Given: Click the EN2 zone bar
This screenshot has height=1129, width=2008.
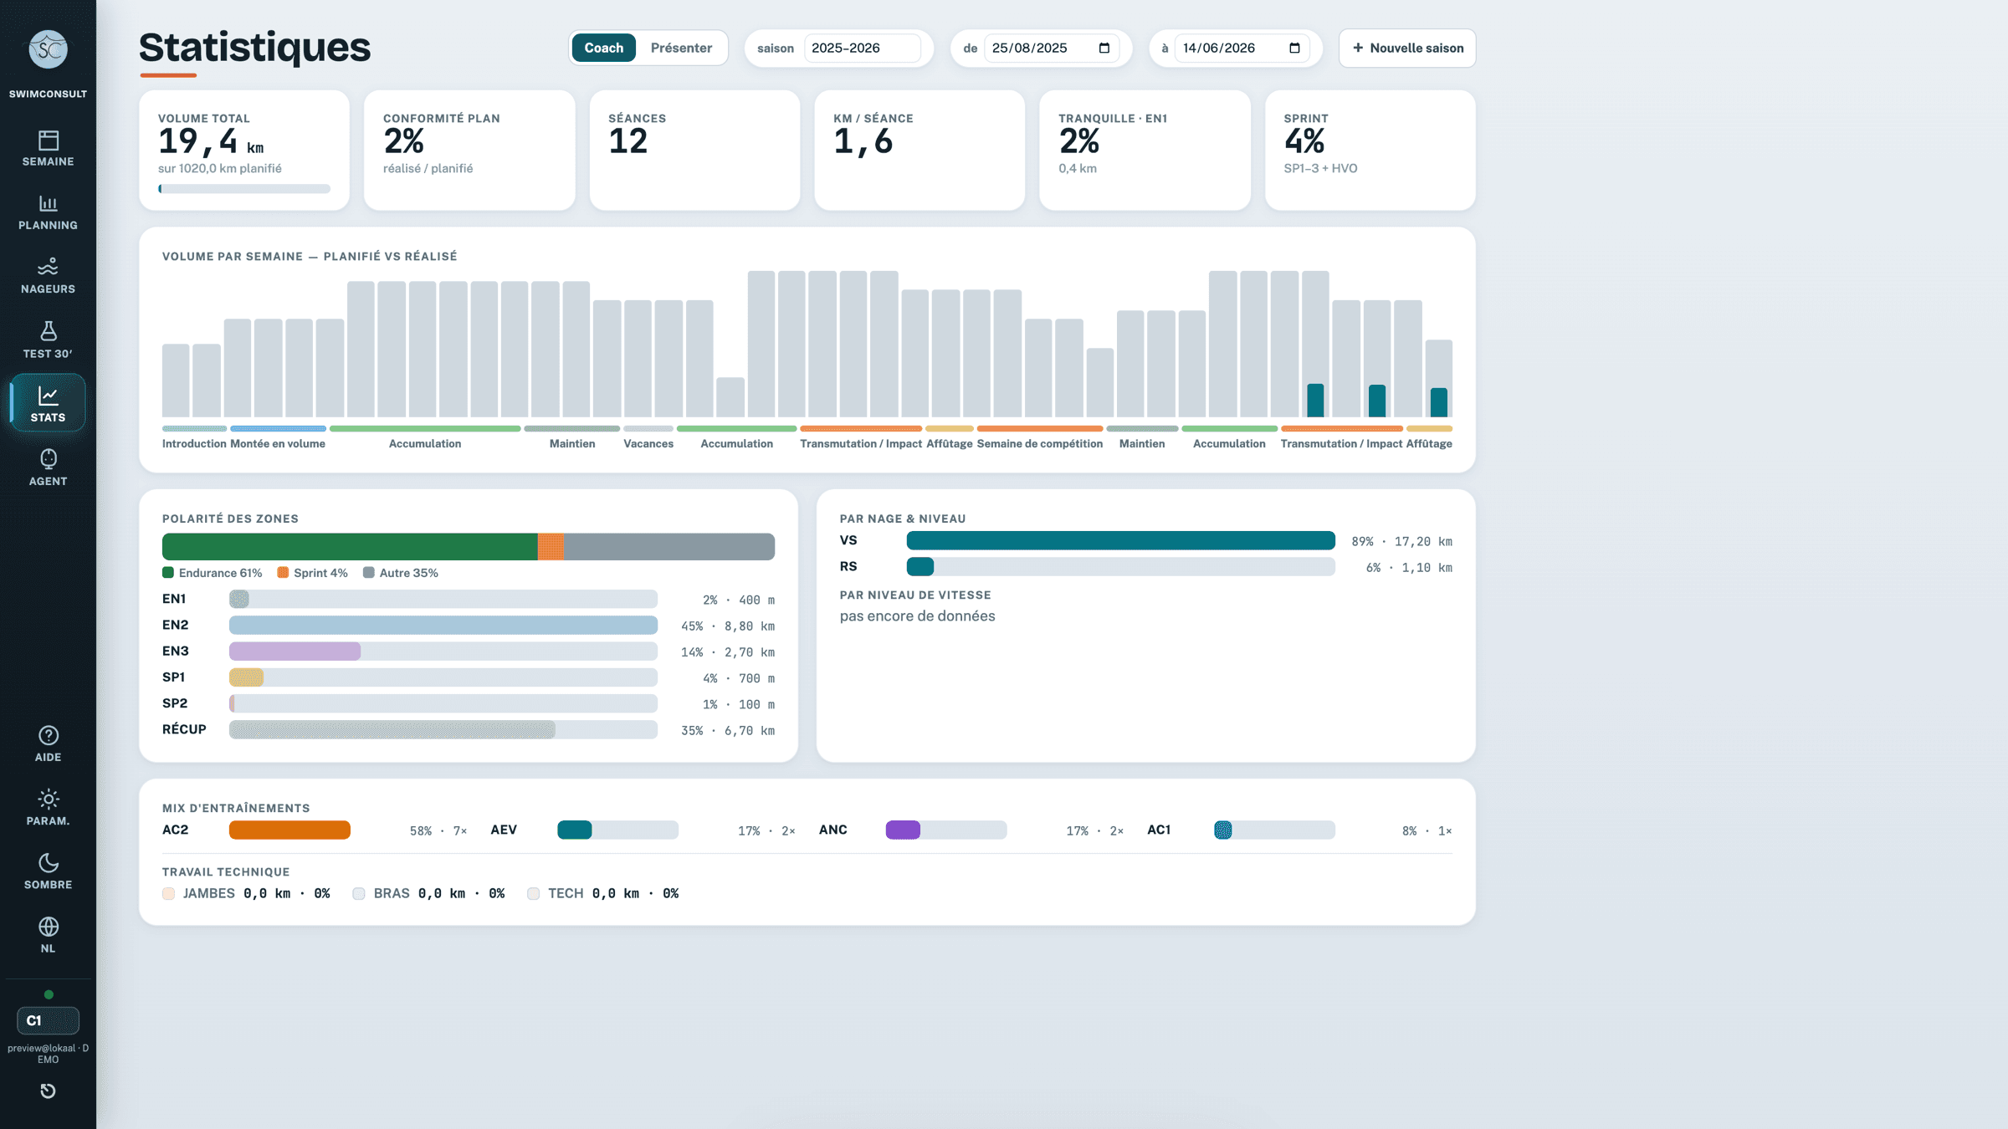Looking at the screenshot, I should tap(443, 626).
